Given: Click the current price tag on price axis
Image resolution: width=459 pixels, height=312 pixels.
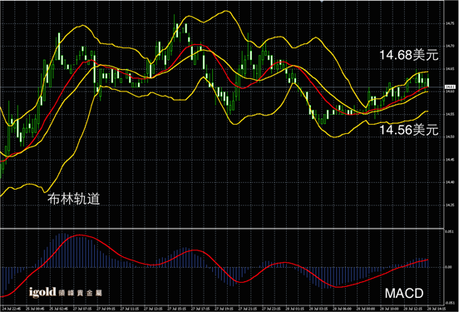Looking at the screenshot, I should tap(450, 87).
